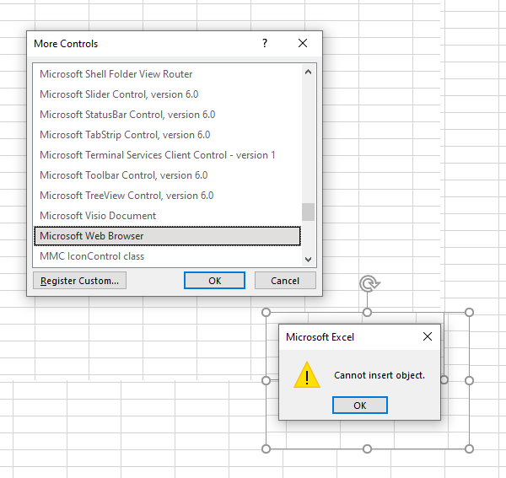Image resolution: width=506 pixels, height=478 pixels.
Task: Click the top-right resize handle of the object
Action: (469, 312)
